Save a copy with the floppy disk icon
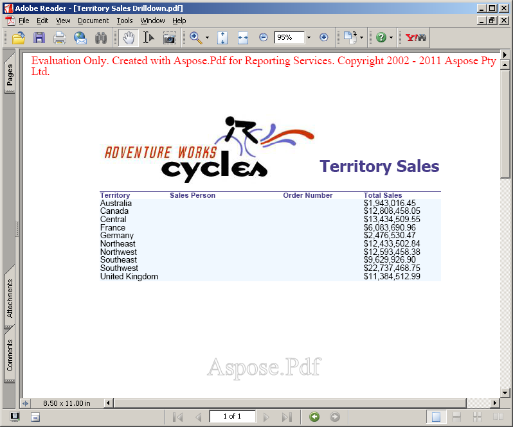513x427 pixels. [39, 38]
